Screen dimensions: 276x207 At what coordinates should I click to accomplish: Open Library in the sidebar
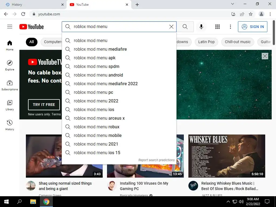pyautogui.click(x=10, y=105)
